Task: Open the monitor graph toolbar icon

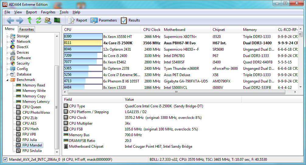Action: (x=57, y=20)
